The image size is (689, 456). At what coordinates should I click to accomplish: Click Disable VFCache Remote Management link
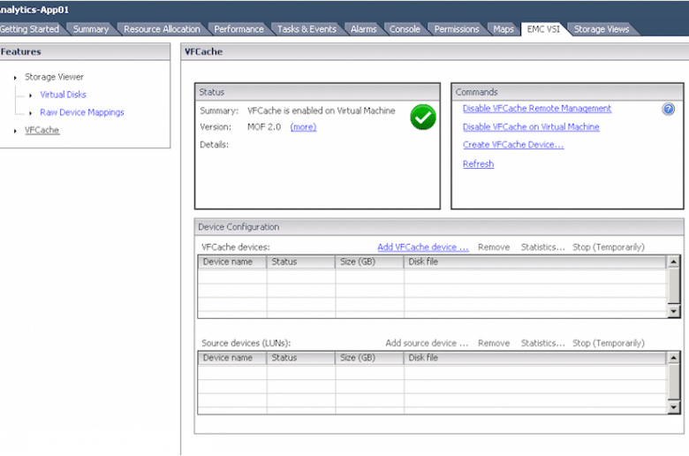click(x=536, y=108)
